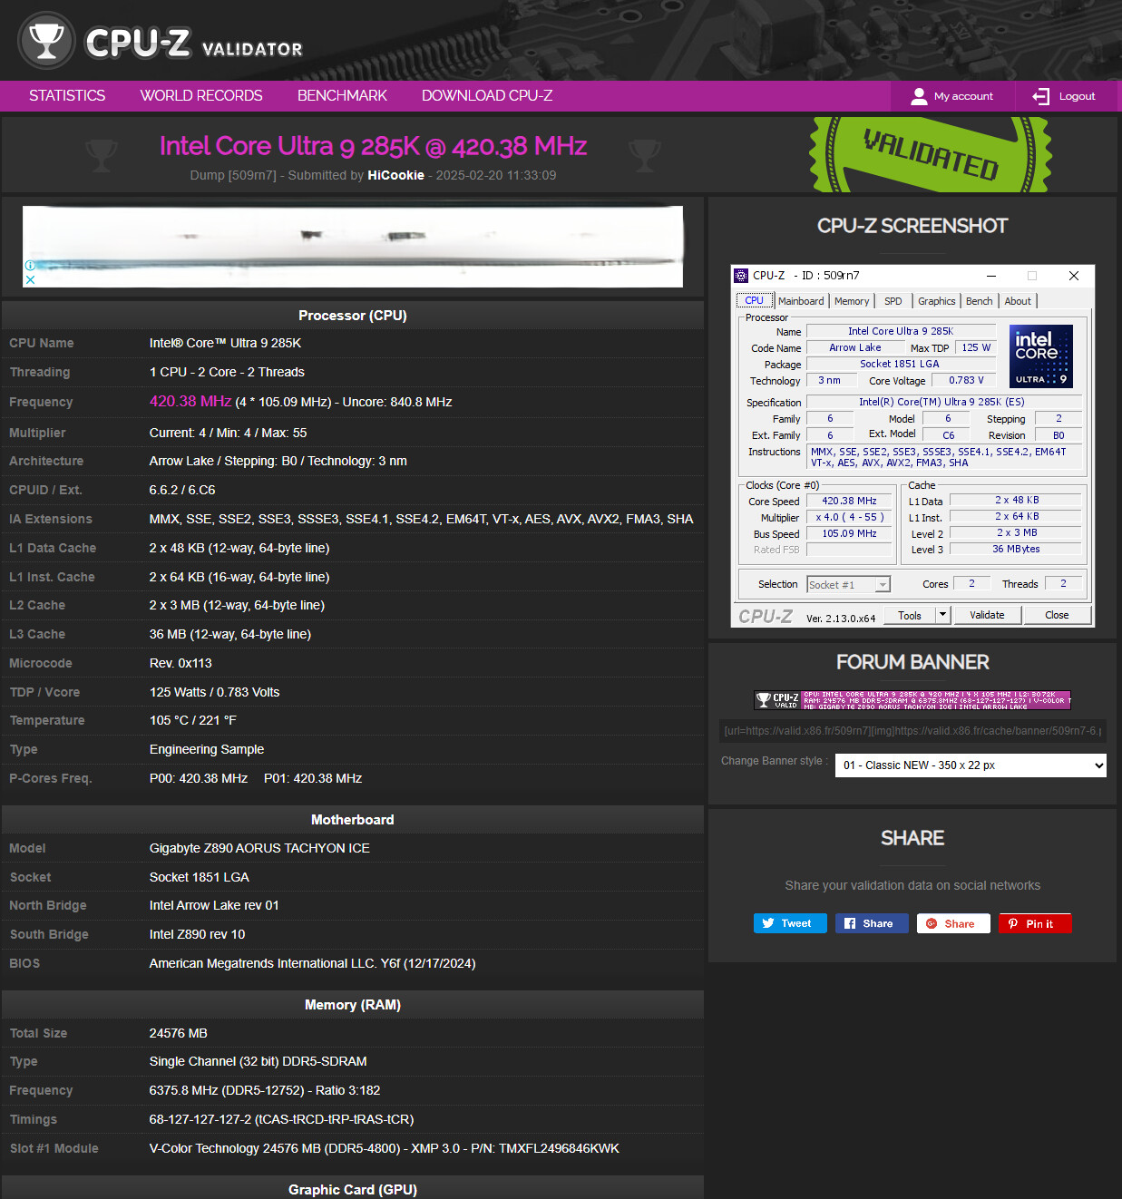Share via the white Google share button
The height and width of the screenshot is (1199, 1122).
pyautogui.click(x=953, y=923)
